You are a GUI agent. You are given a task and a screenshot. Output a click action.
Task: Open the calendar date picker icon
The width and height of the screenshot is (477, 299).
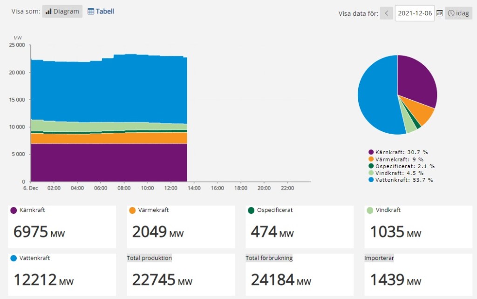[439, 13]
